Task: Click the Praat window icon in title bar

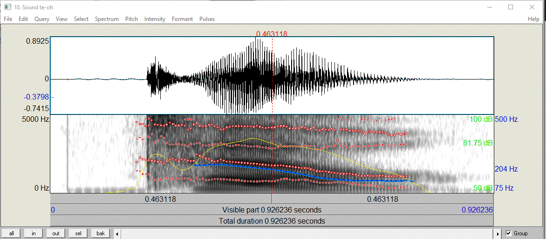Action: click(7, 7)
